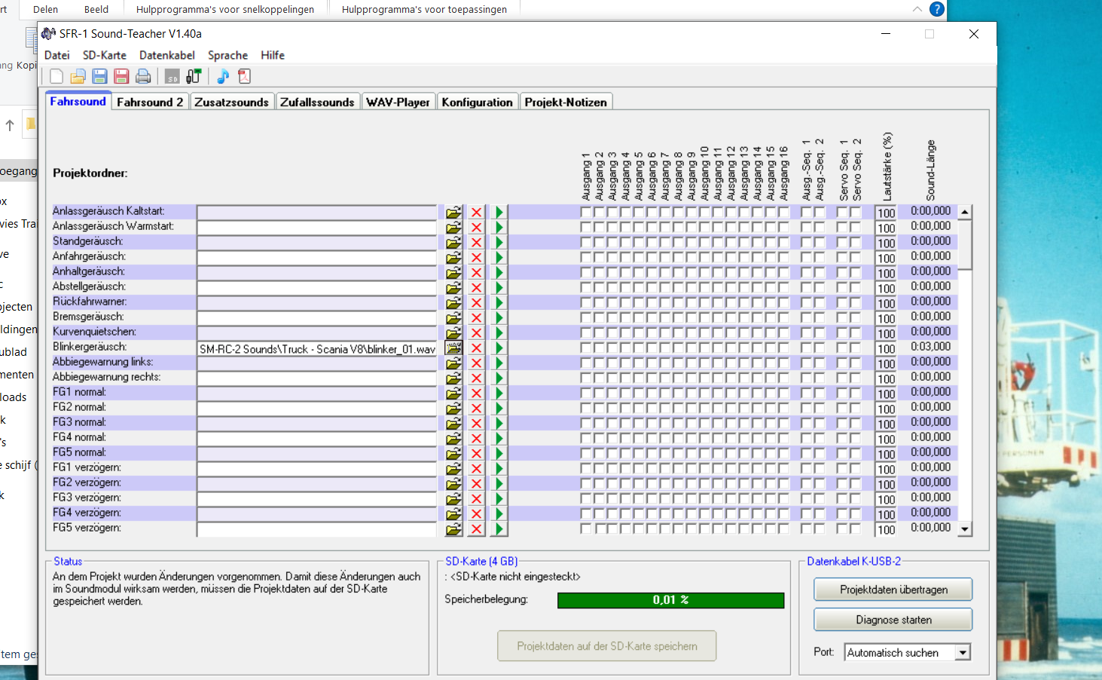The image size is (1102, 680).
Task: Tick Ausgang 2 for Blinkergeräusch
Action: pos(600,348)
